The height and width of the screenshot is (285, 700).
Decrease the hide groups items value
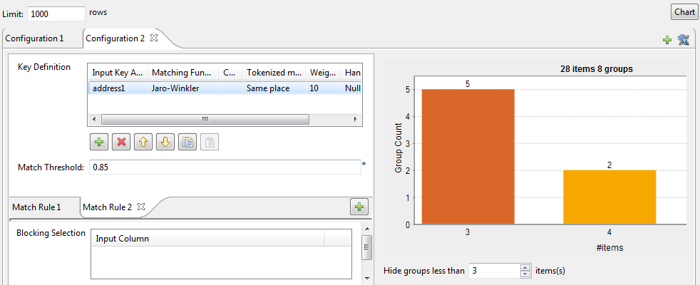click(x=526, y=274)
